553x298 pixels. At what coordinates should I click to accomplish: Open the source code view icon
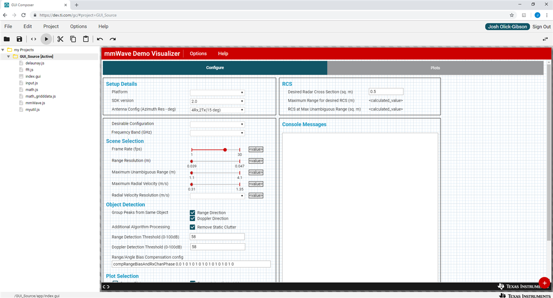click(x=33, y=39)
